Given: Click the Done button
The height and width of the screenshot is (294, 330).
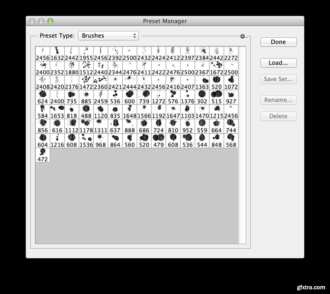Looking at the screenshot, I should [x=278, y=42].
